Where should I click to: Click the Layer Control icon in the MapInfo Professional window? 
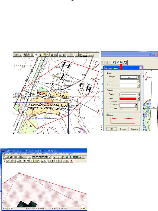tap(42, 161)
